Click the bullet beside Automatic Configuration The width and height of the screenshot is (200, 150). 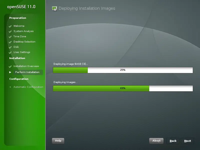[x=10, y=87]
